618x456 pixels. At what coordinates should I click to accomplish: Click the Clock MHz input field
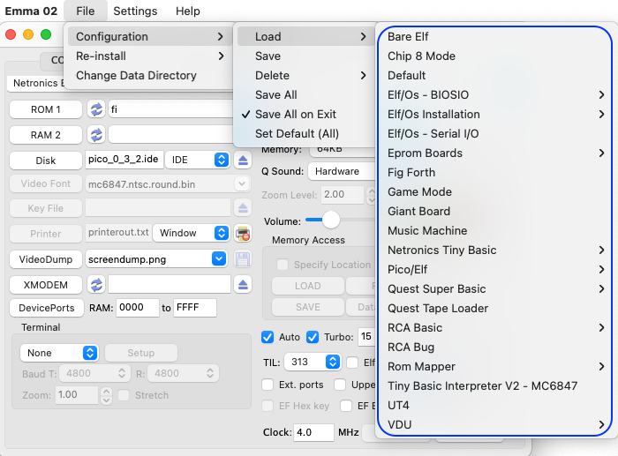[x=313, y=432]
